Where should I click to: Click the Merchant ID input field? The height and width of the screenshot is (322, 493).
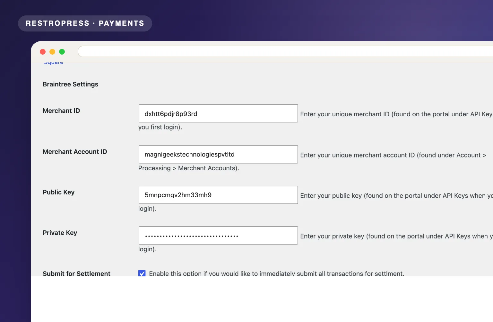tap(218, 113)
